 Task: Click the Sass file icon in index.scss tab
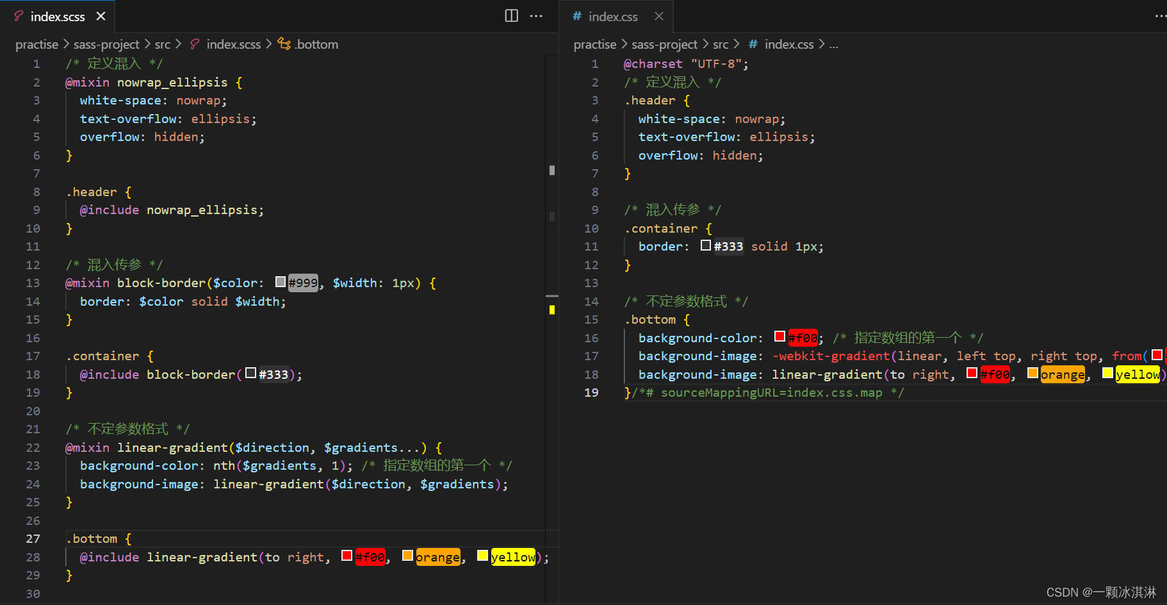pos(19,16)
